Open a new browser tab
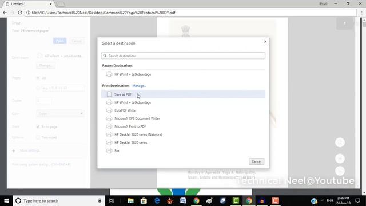 (61, 4)
